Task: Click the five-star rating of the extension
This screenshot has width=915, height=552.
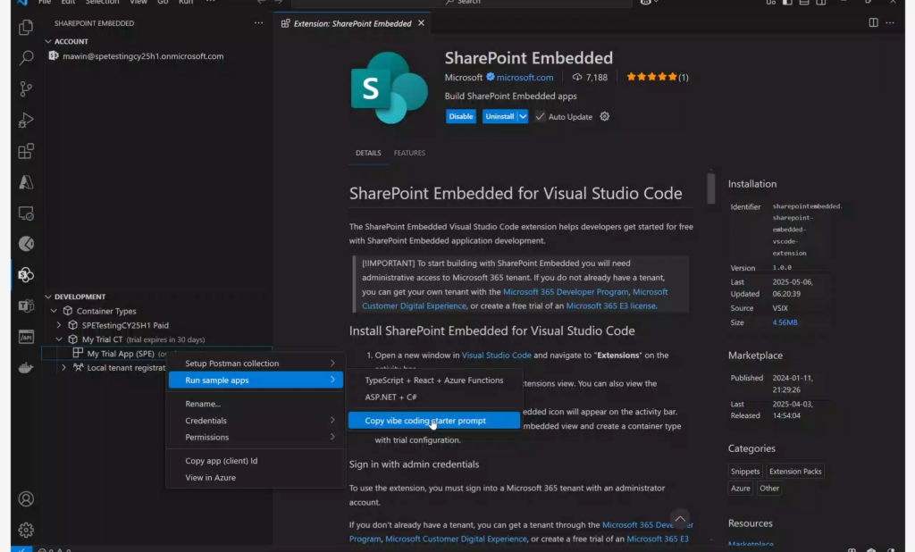Action: click(651, 77)
